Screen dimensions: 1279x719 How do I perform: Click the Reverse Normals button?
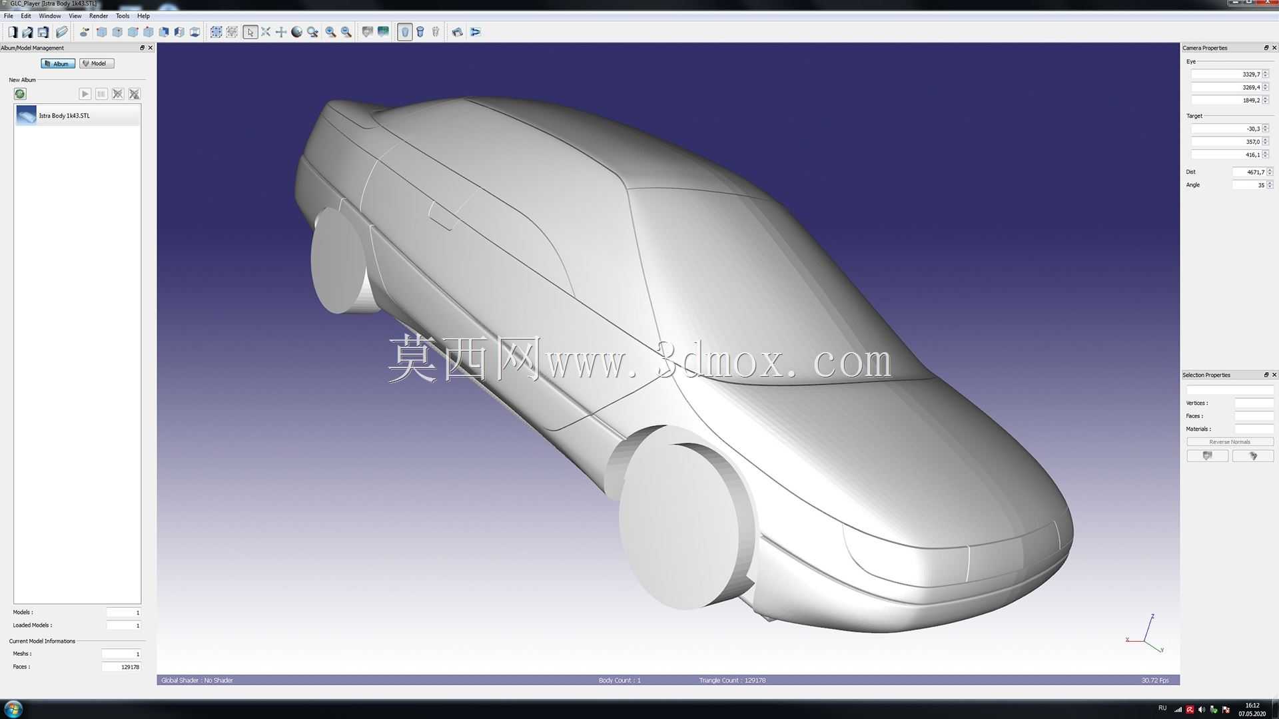[x=1230, y=442]
